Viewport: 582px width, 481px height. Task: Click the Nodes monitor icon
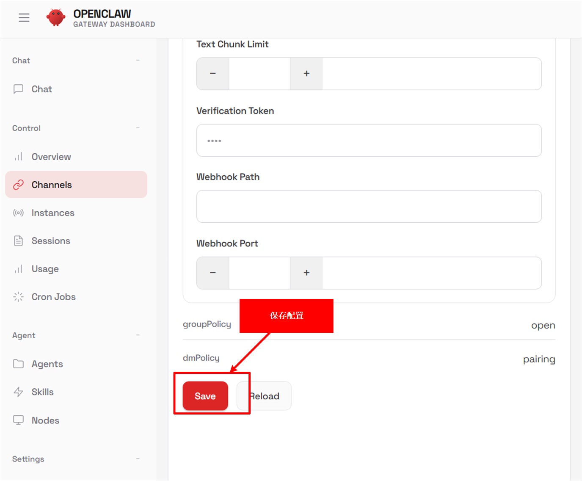[x=18, y=420]
